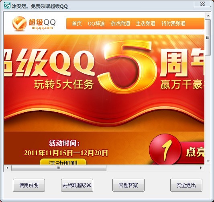The width and height of the screenshot is (214, 202).
Task: Click the horizontal scrollbar left arrow
Action: pos(7,168)
